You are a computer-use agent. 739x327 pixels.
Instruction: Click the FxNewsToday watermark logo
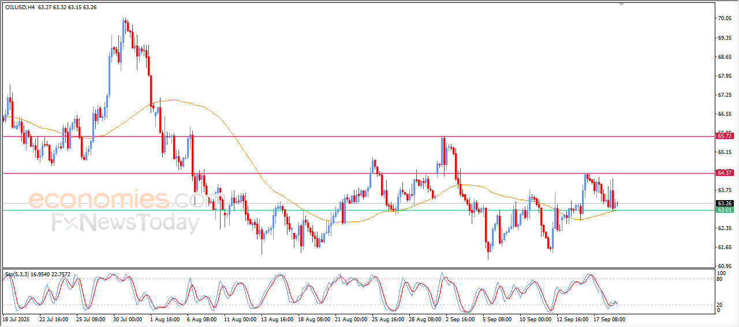(125, 223)
